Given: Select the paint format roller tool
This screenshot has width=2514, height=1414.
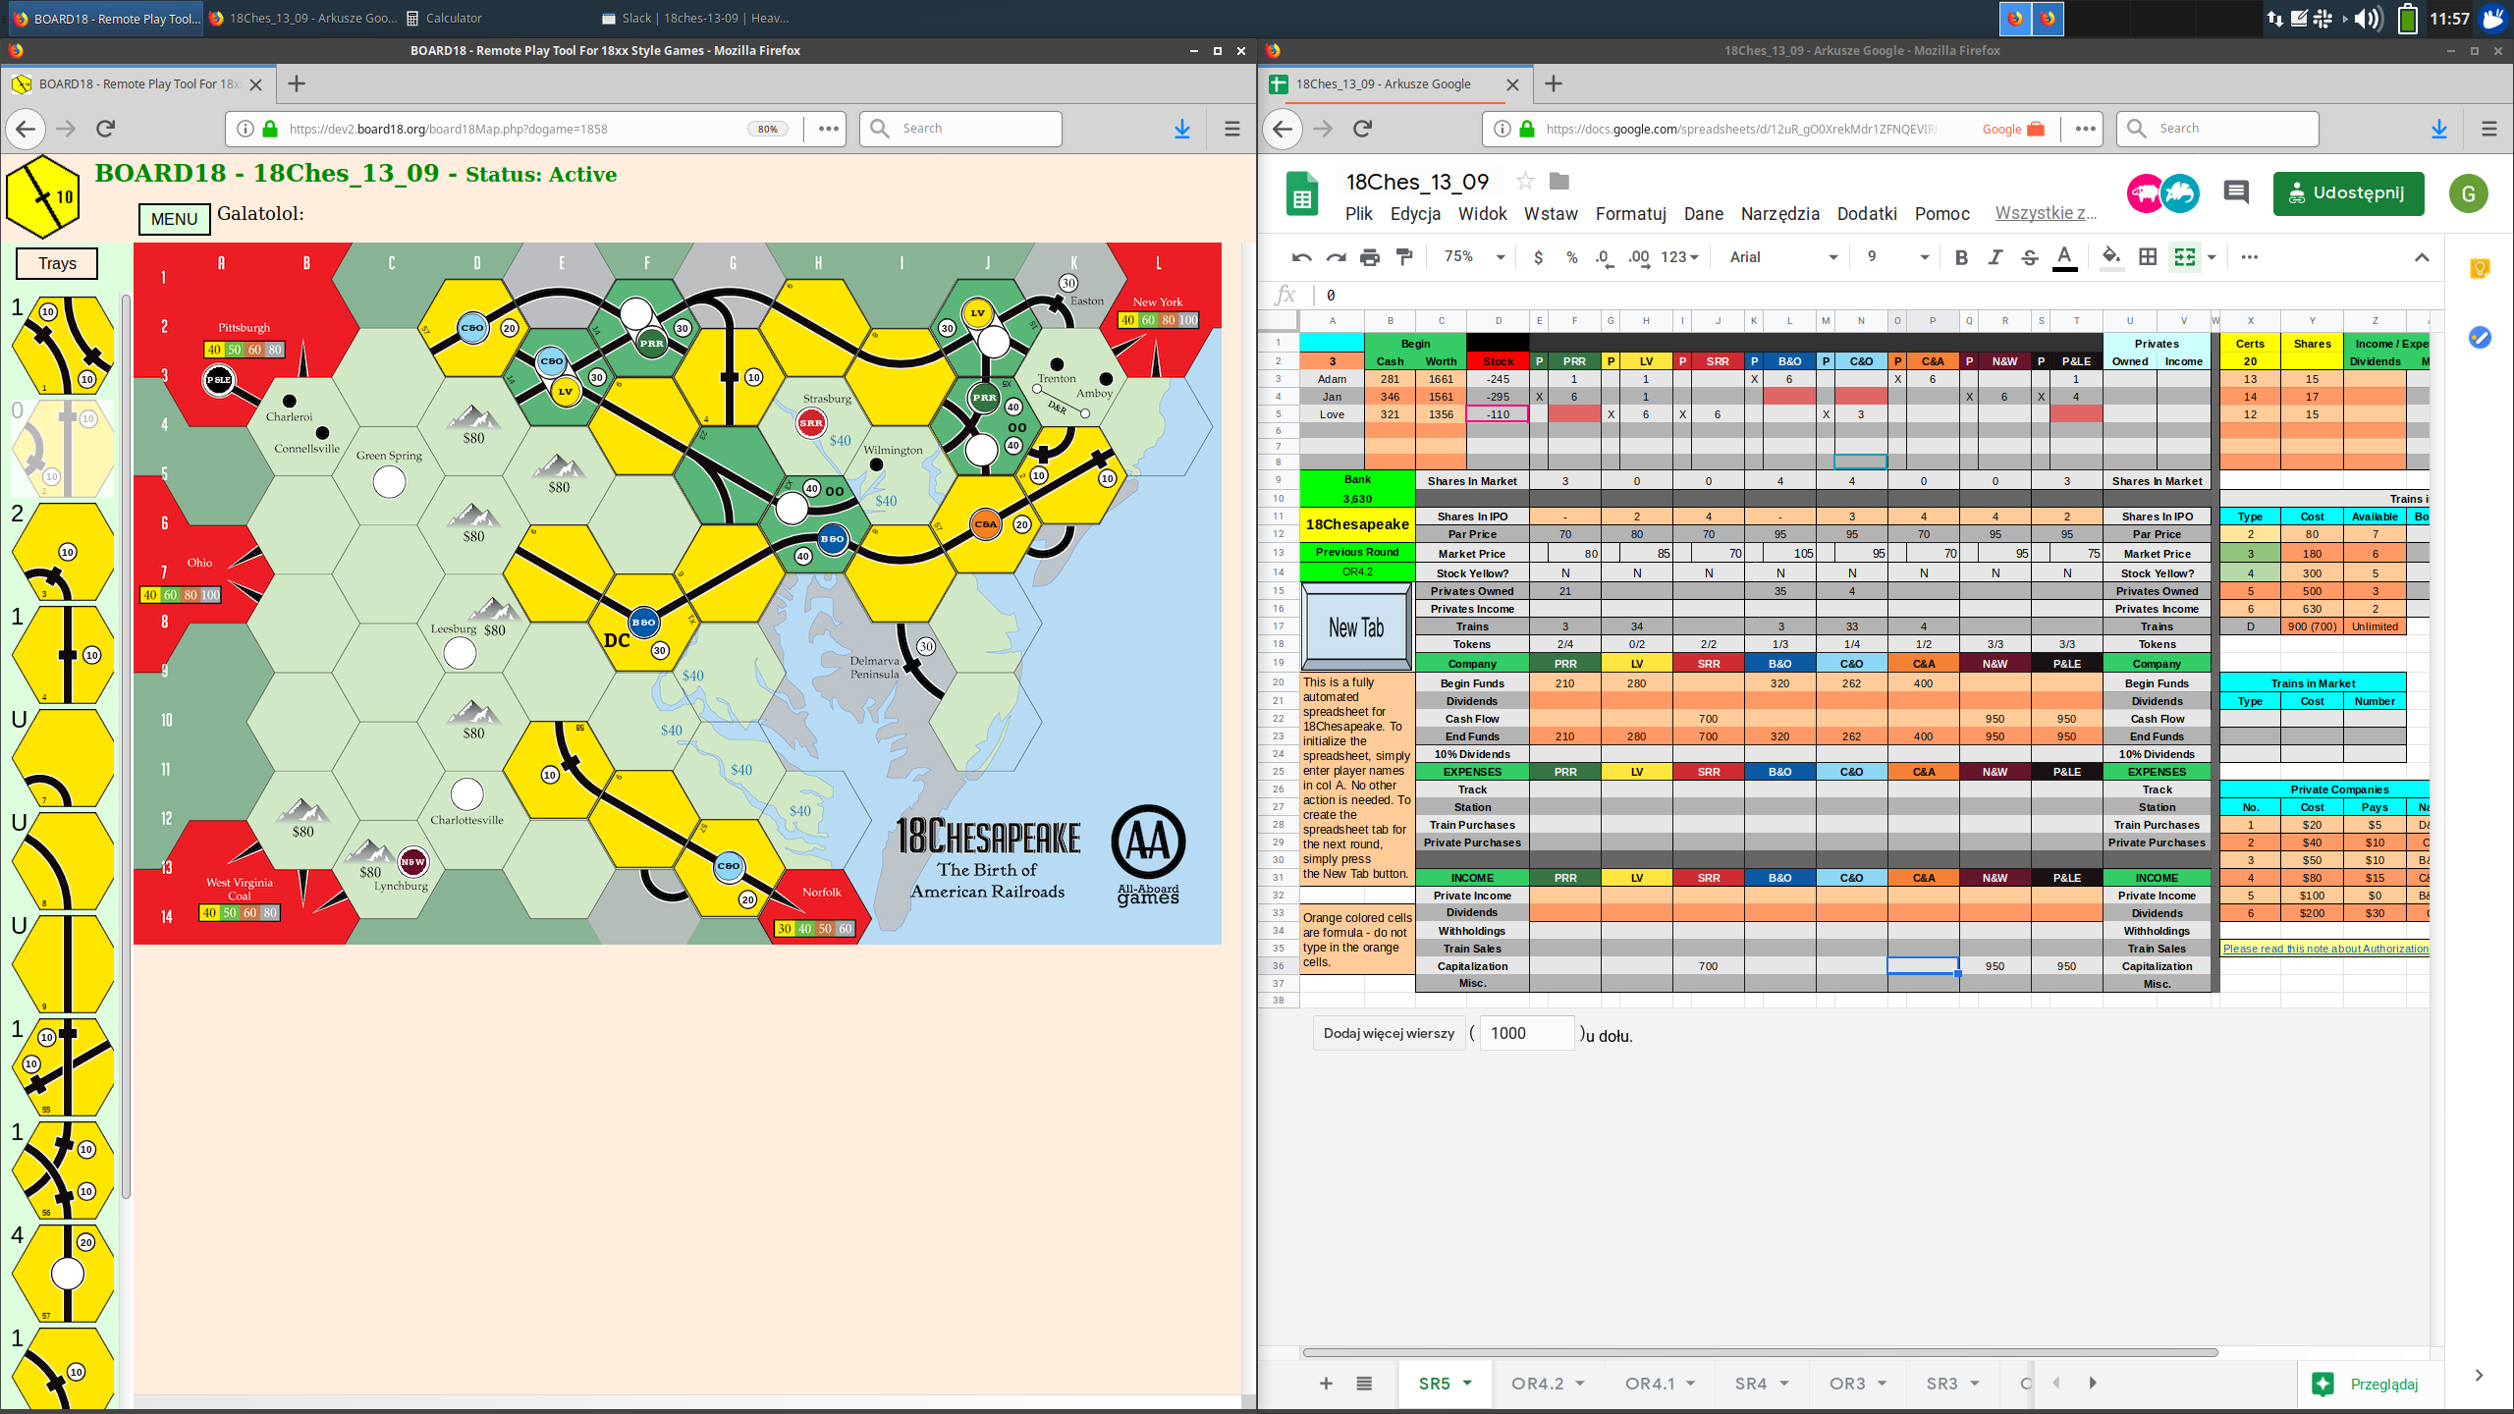Looking at the screenshot, I should (1404, 257).
